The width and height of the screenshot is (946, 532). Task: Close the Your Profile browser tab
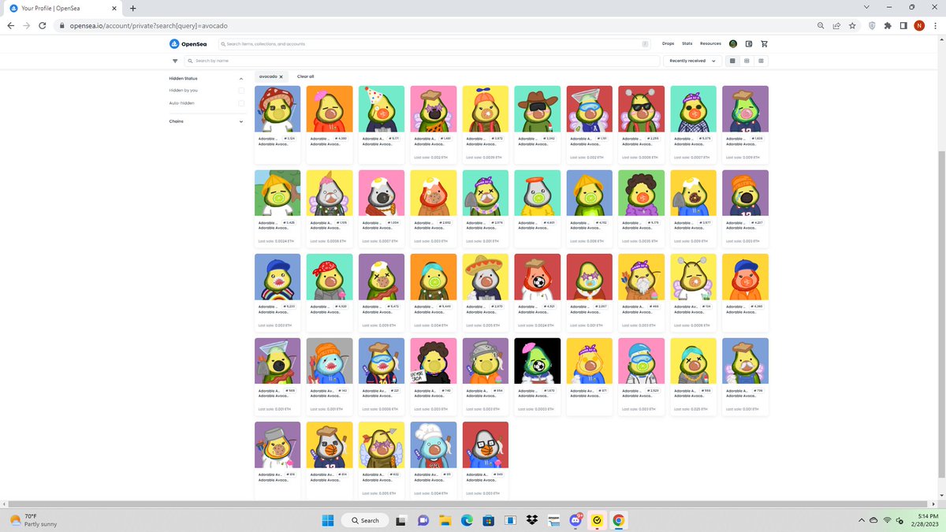coord(114,8)
